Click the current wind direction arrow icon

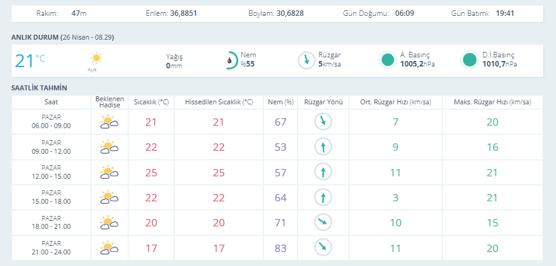[305, 60]
